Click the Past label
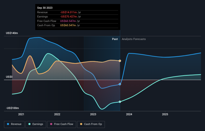Viewport: 205px width, 131px height. [115, 39]
